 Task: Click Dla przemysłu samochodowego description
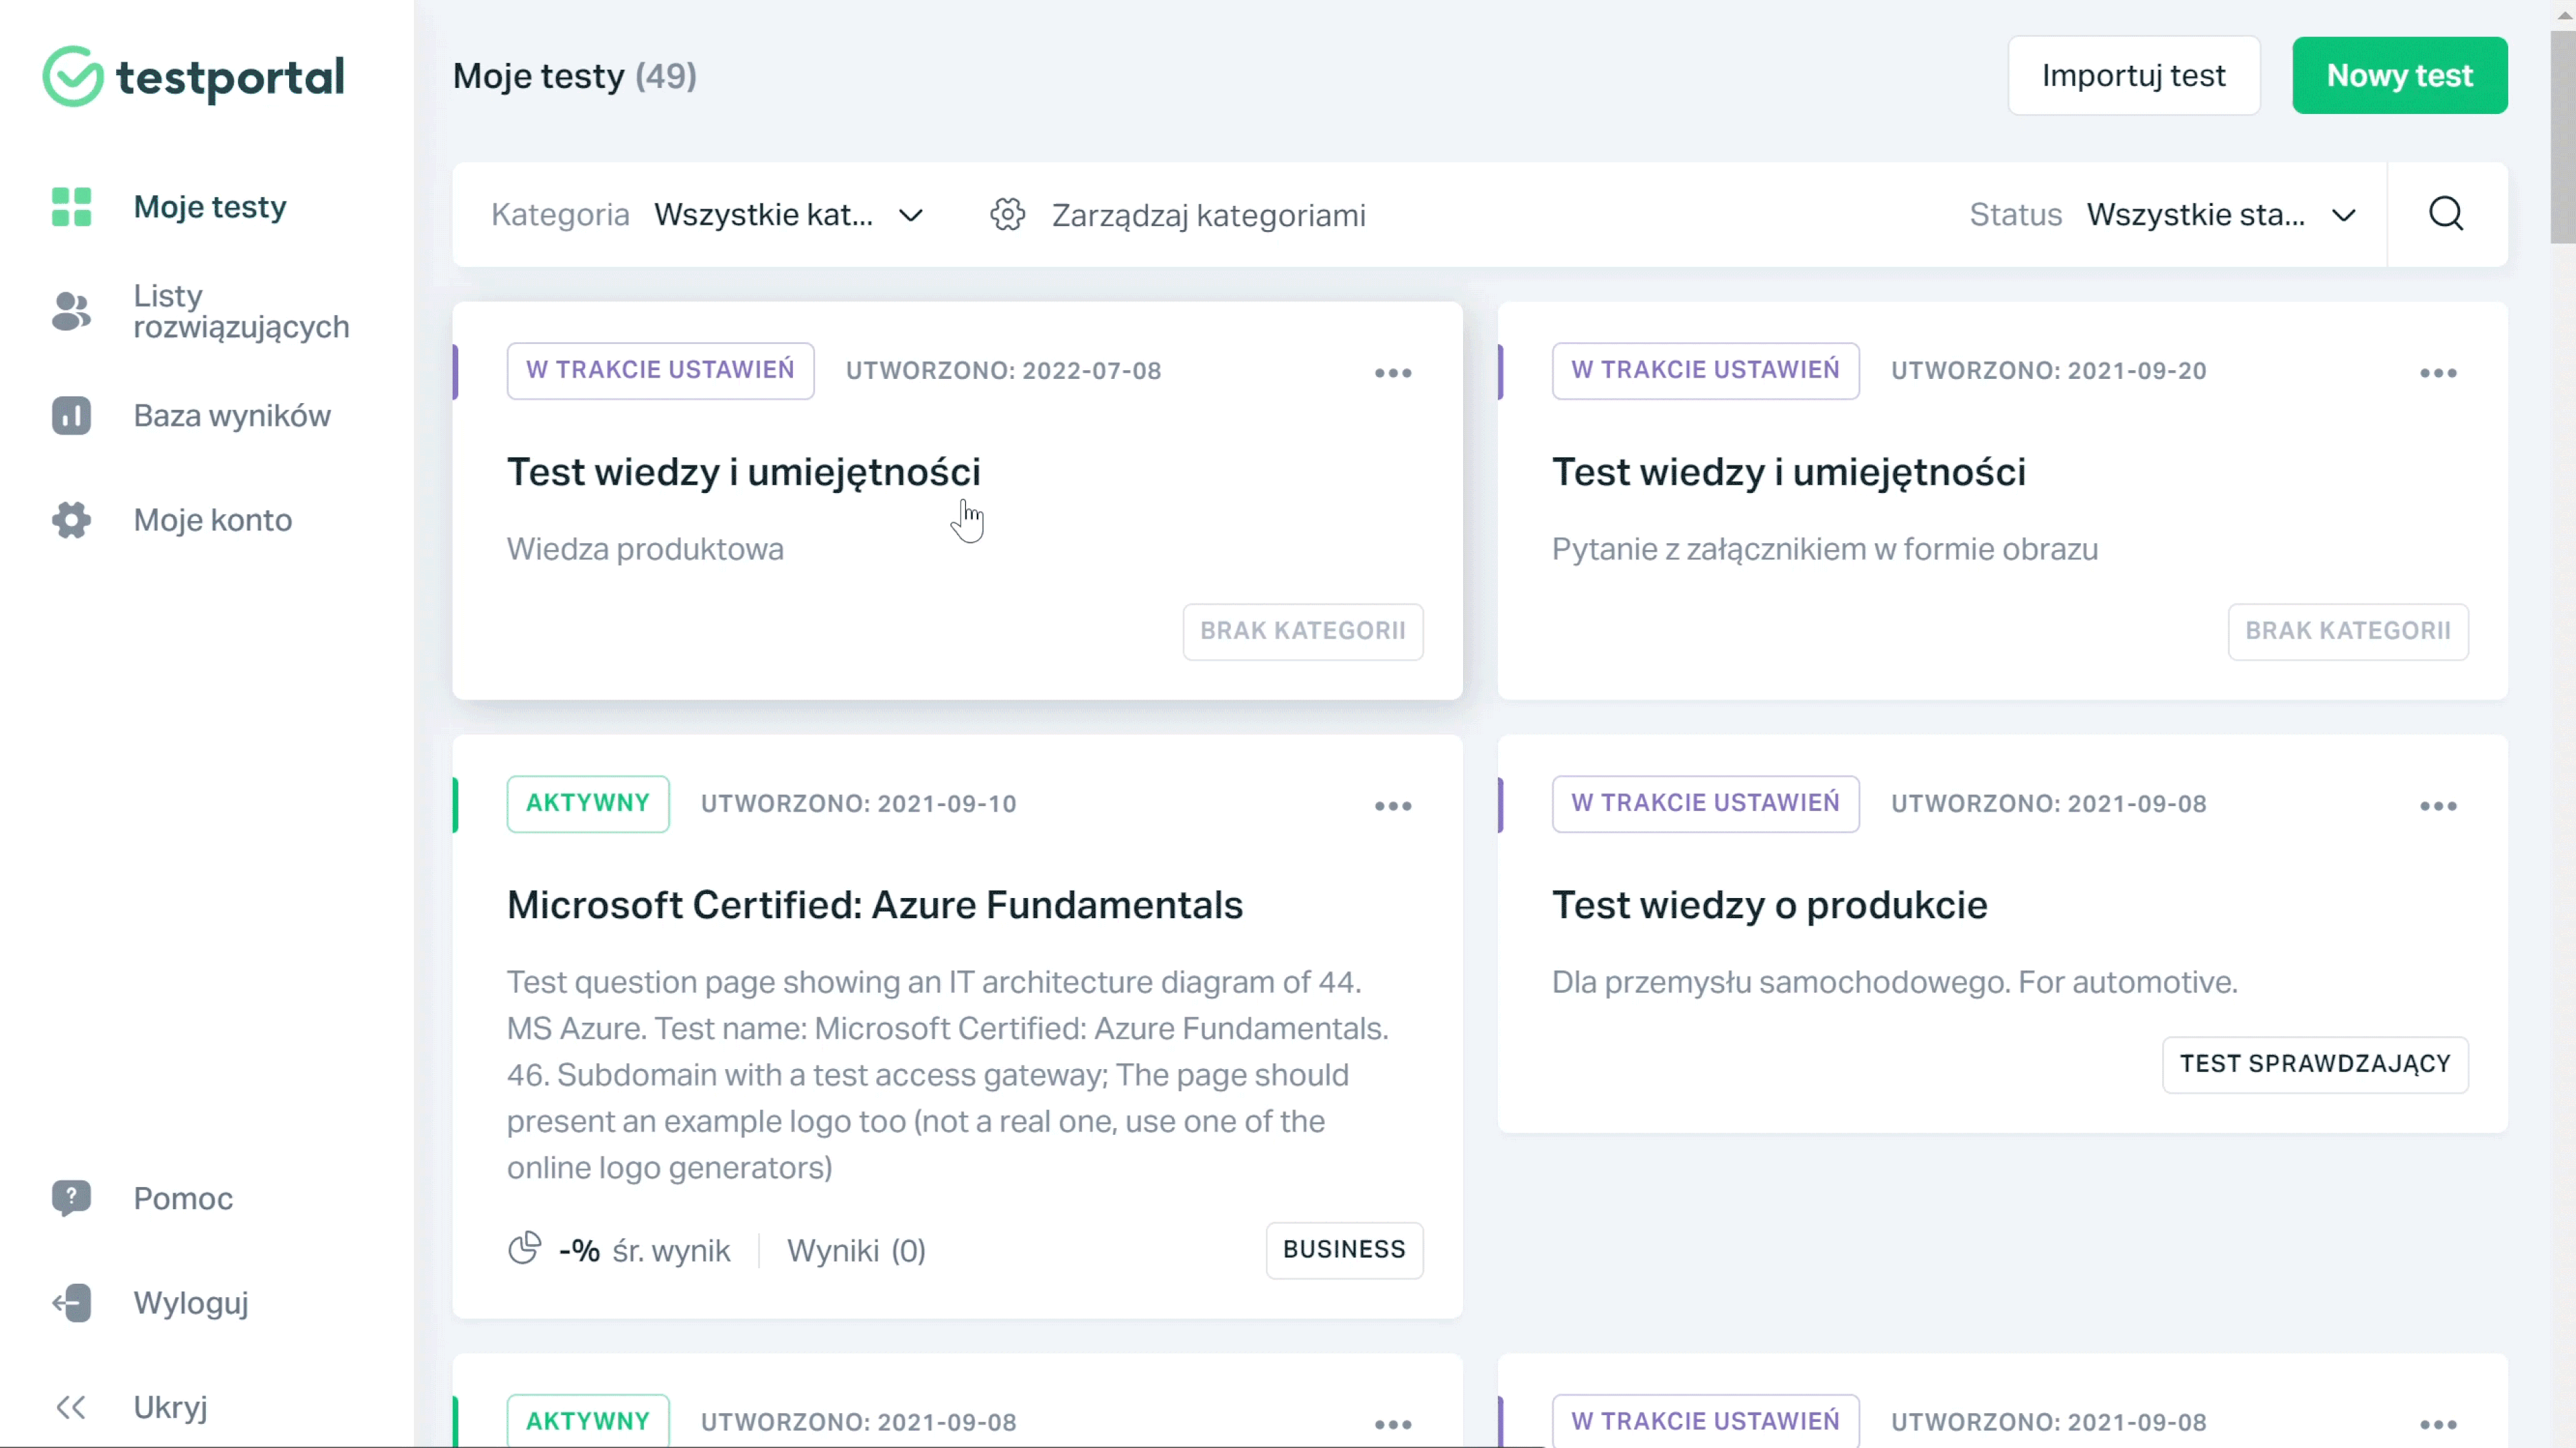[x=1894, y=981]
